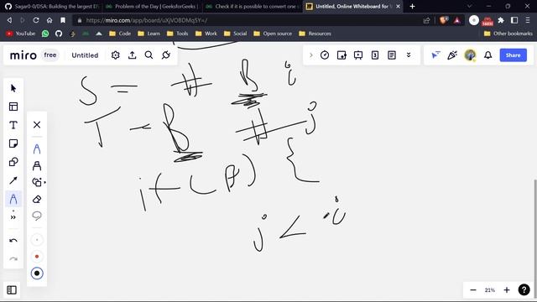The height and width of the screenshot is (302, 537).
Task: Go to browser home page
Action: click(x=50, y=20)
